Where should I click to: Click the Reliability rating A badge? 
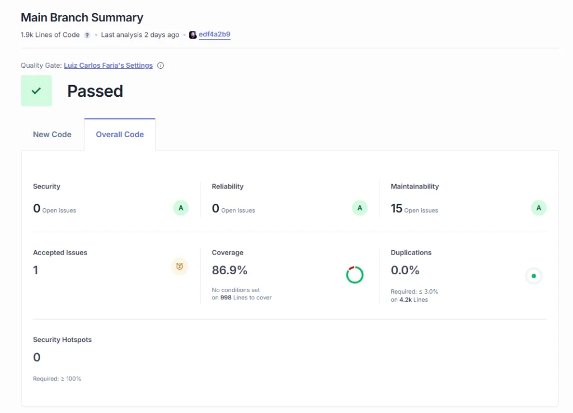click(x=359, y=208)
